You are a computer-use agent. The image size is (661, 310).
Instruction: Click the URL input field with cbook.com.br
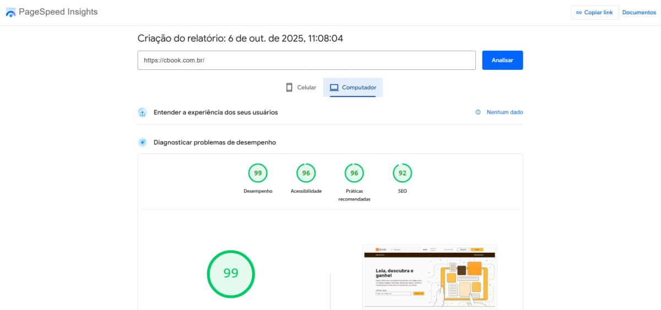coord(306,61)
